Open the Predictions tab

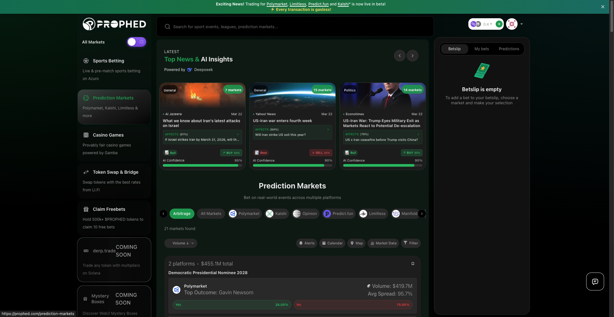point(509,49)
